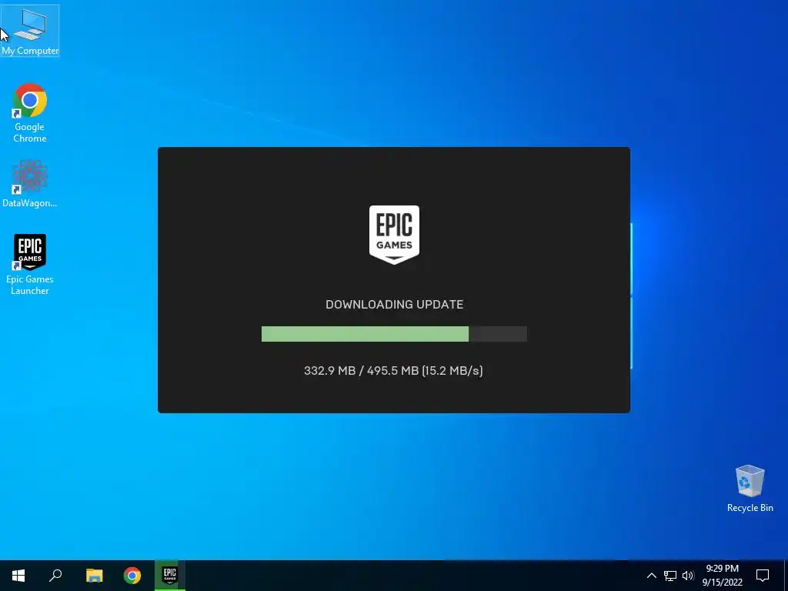
Task: Click the green download progress bar
Action: [x=394, y=334]
